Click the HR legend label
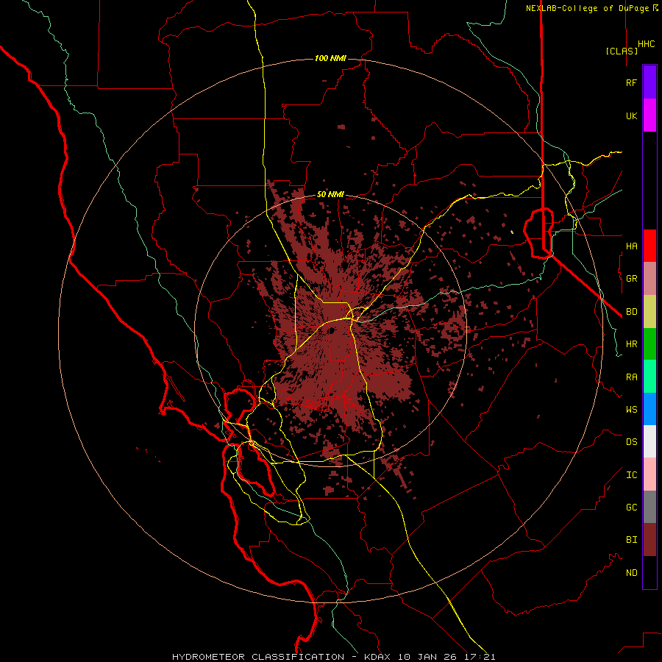Image resolution: width=662 pixels, height=662 pixels. [631, 344]
